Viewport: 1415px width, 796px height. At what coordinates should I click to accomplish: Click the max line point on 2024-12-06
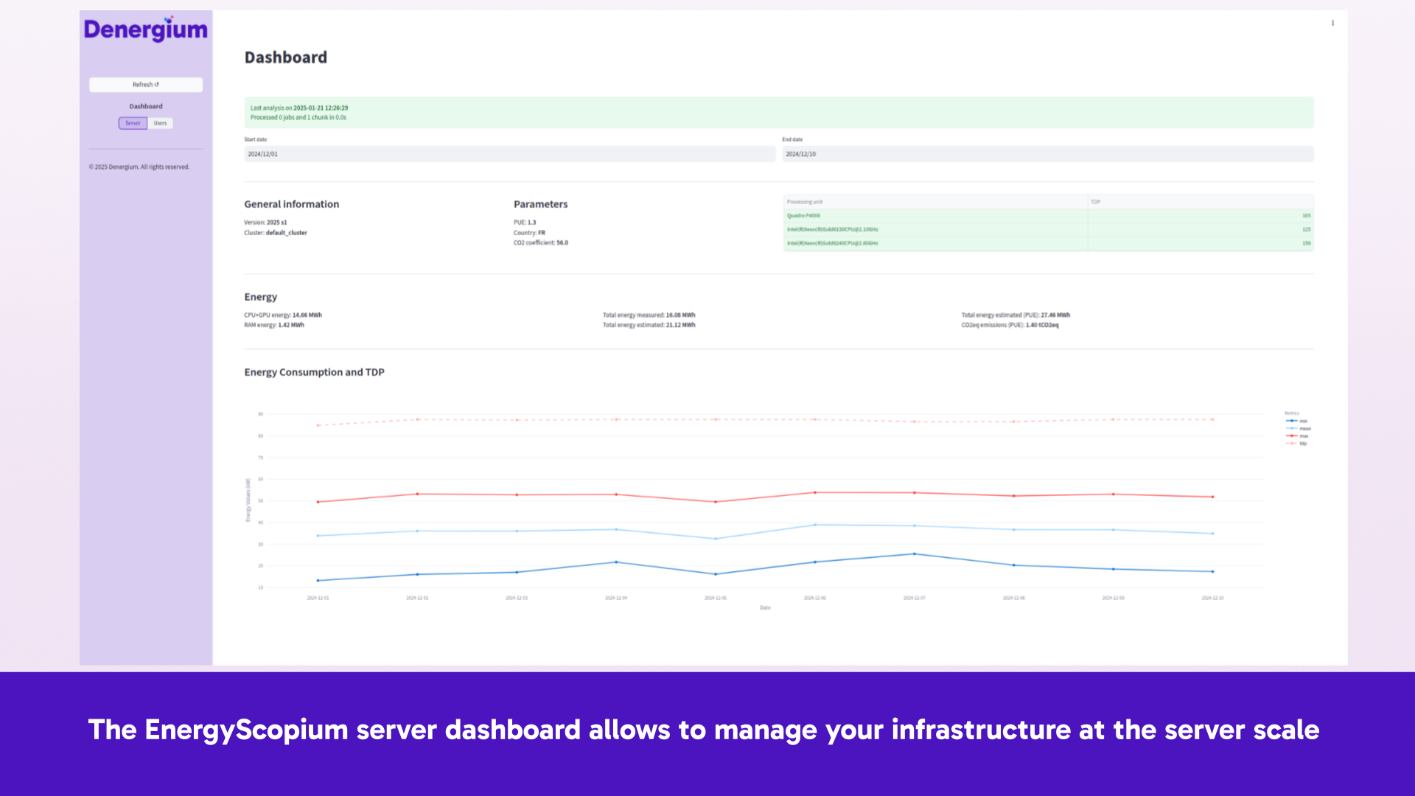pos(814,492)
